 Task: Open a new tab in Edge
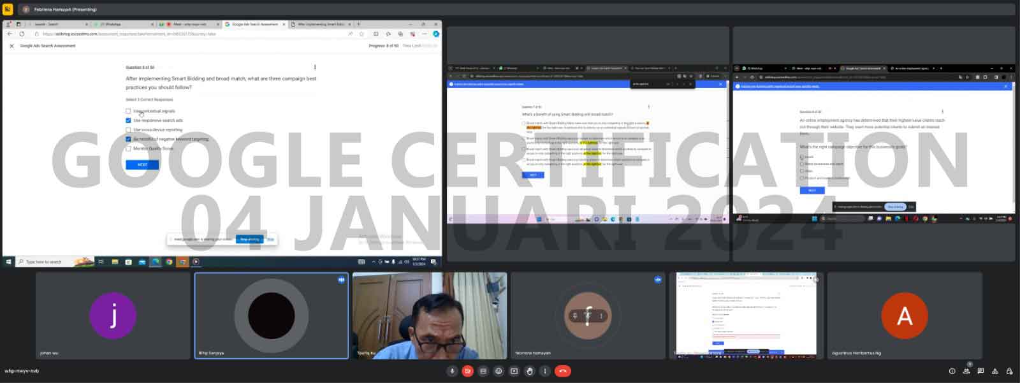click(358, 24)
